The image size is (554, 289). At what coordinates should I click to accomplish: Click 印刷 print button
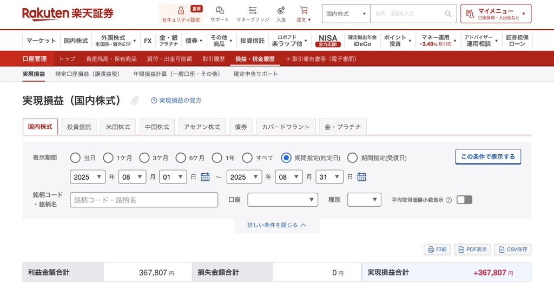tap(437, 249)
